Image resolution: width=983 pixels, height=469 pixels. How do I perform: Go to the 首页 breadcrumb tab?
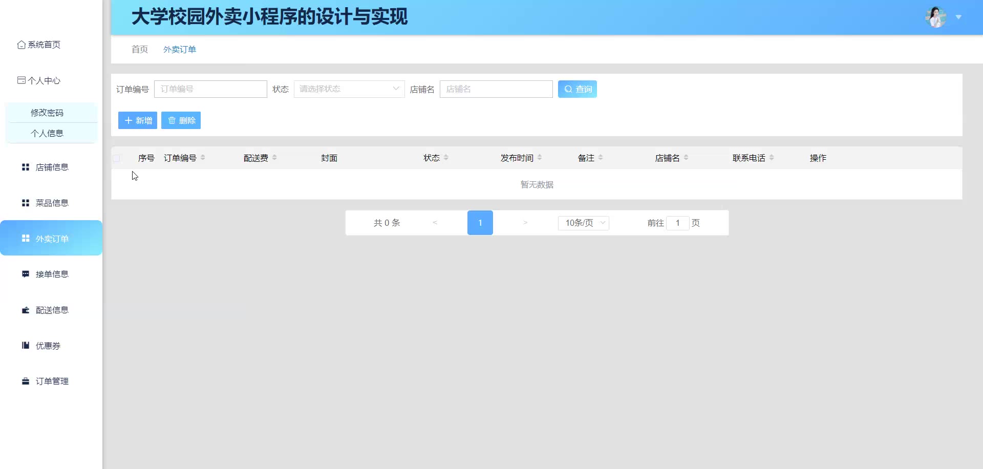(x=139, y=49)
